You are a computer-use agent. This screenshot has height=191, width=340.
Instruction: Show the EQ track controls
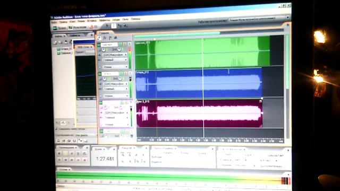click(x=116, y=38)
